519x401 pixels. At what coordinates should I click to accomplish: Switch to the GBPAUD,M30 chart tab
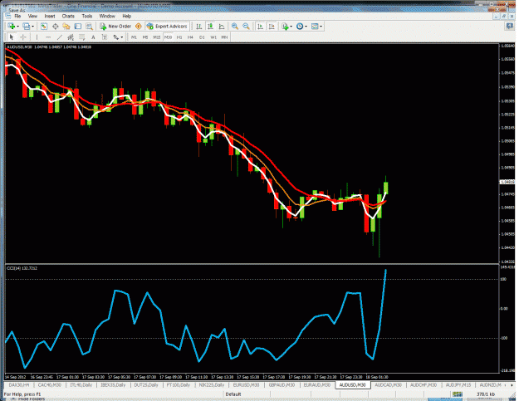coord(282,385)
